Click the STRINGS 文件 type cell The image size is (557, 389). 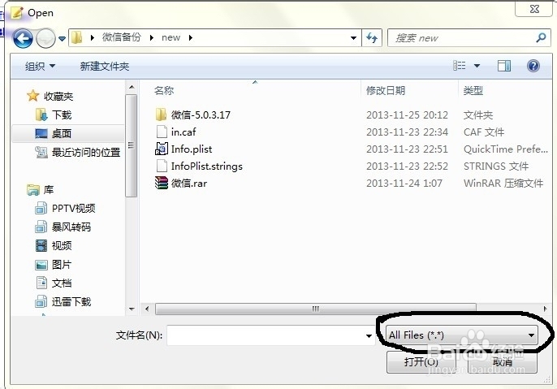496,166
